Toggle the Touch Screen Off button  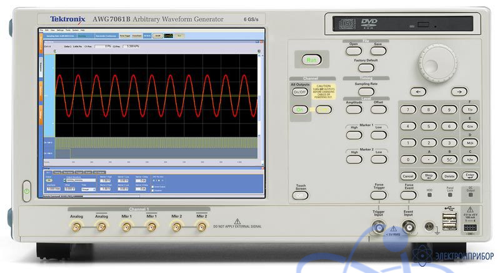click(x=301, y=195)
